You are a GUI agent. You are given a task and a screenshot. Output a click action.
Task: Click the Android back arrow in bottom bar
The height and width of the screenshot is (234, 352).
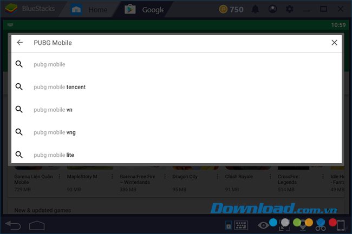(x=13, y=225)
